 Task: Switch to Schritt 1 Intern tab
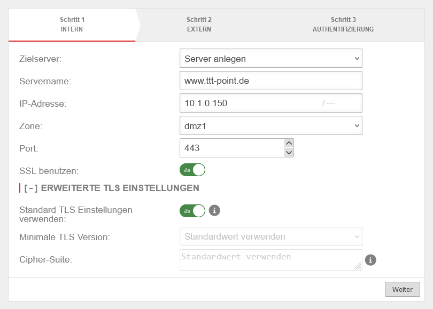pyautogui.click(x=72, y=25)
